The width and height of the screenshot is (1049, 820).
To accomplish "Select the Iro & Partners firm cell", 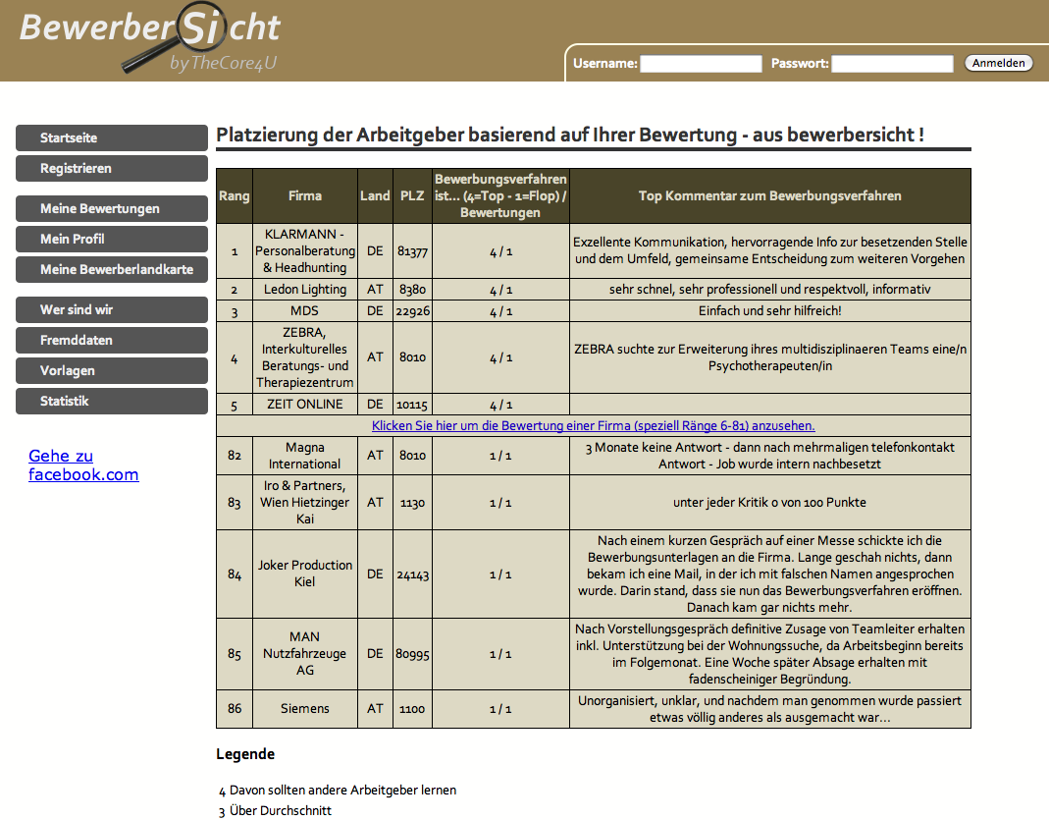I will 305,503.
